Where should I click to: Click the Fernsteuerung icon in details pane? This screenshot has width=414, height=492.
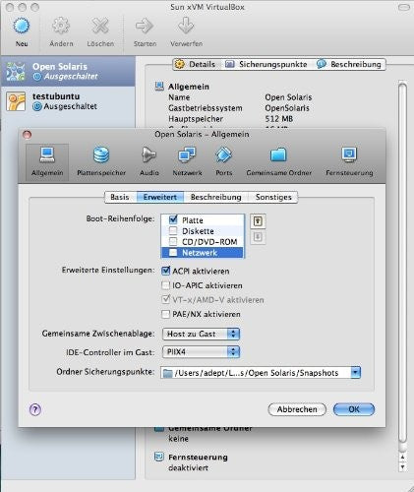pos(159,457)
